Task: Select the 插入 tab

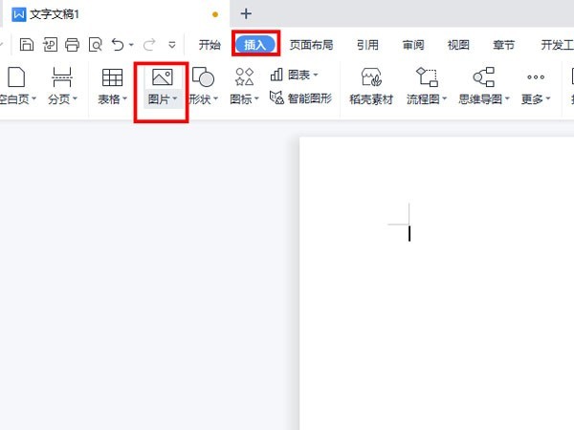Action: click(x=255, y=45)
